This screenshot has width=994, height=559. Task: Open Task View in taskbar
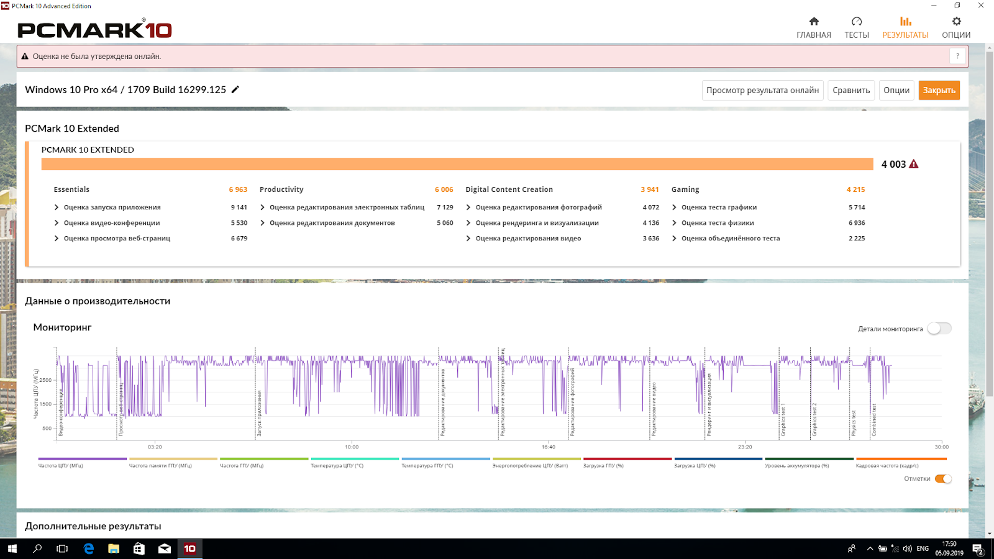[x=62, y=548]
